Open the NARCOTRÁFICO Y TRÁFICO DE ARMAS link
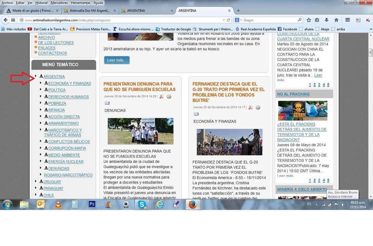 tap(63, 132)
